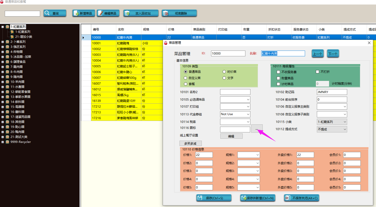Click 不保存关闭(Alt+C) button
This screenshot has height=207, width=376.
(302, 198)
